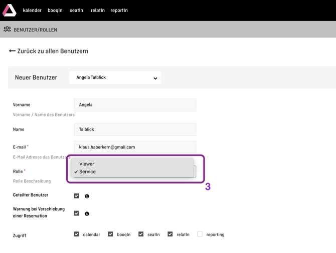Screen dimensions: 336x253
Task: Click the Benutzer/Rollen users icon
Action: 7,29
